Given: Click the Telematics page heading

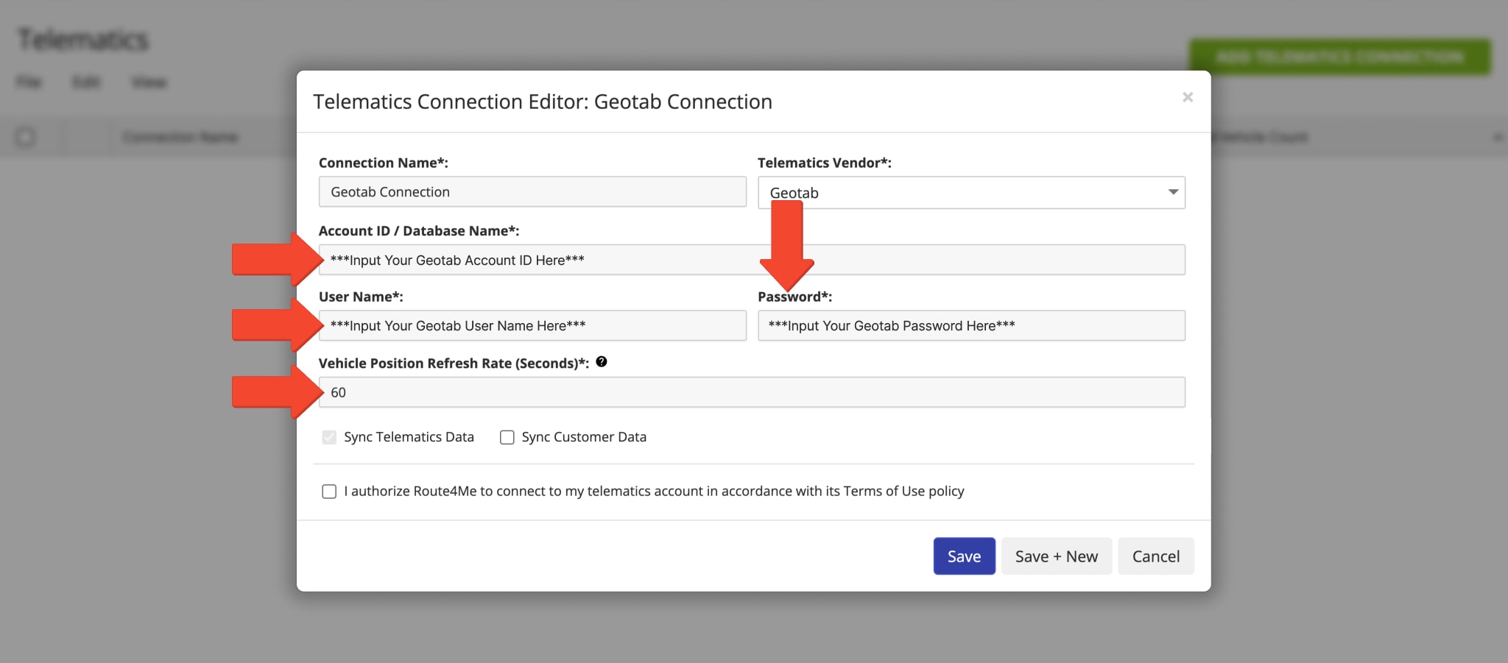Looking at the screenshot, I should click(83, 40).
